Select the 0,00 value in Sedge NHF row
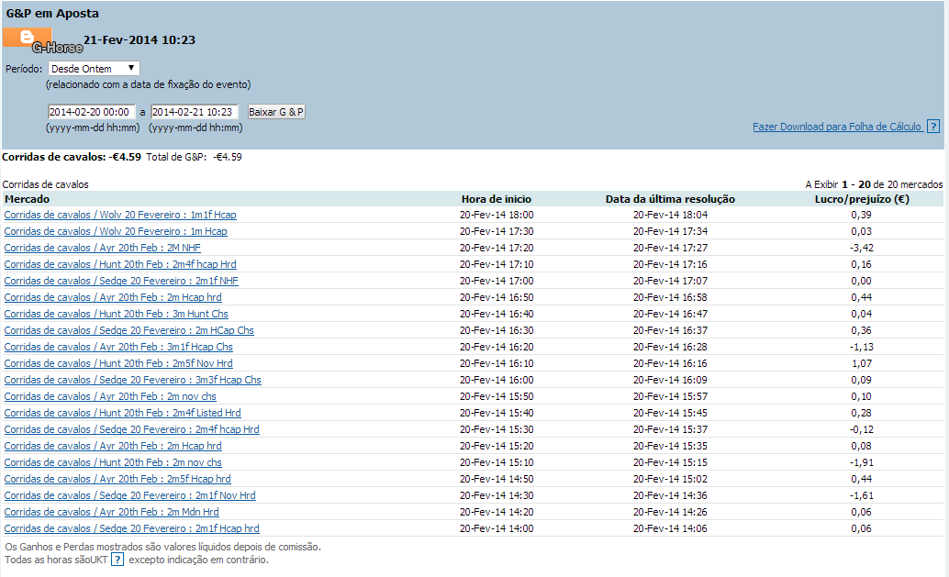The image size is (949, 577). coord(861,281)
